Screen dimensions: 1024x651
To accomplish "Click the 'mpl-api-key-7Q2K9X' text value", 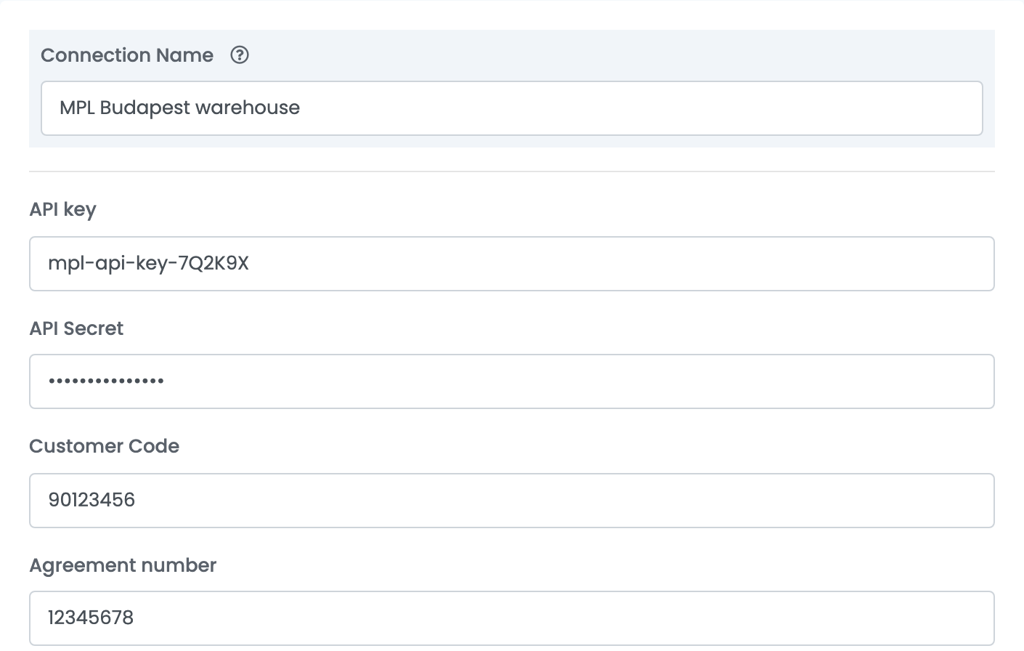I will pos(148,264).
